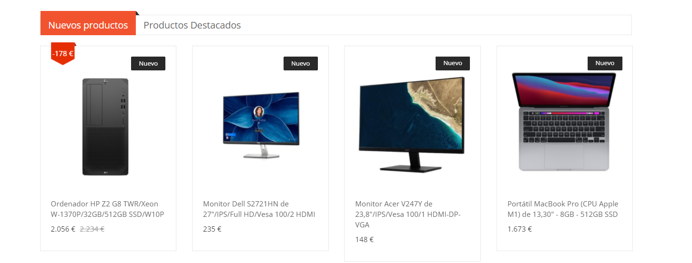Click the 235 € Dell monitor price
The image size is (692, 263).
click(x=212, y=229)
